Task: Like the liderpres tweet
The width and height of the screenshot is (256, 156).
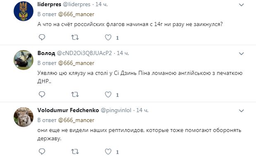Action: click(108, 38)
